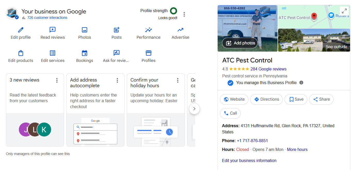Open the See outside street view thumbnail
The image size is (355, 170).
coord(314,40)
